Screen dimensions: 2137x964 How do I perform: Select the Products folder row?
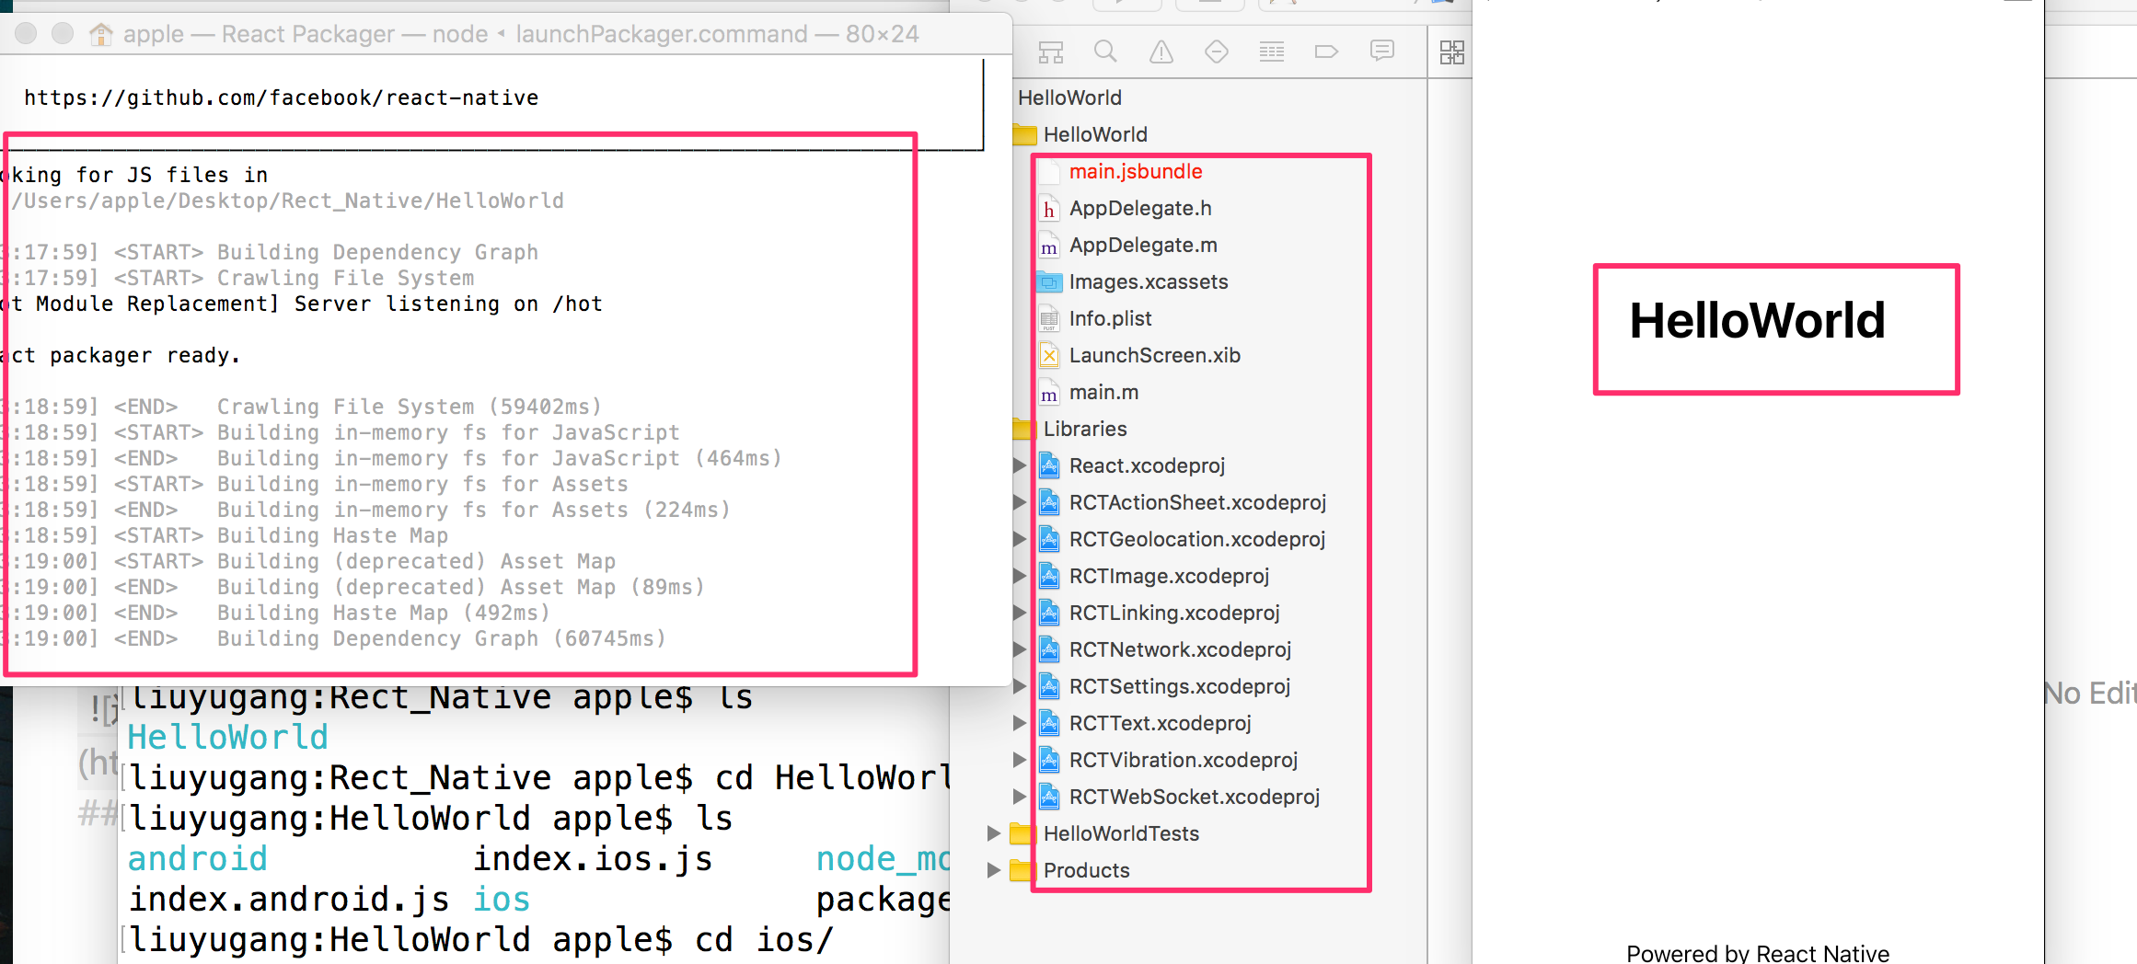(x=1086, y=870)
